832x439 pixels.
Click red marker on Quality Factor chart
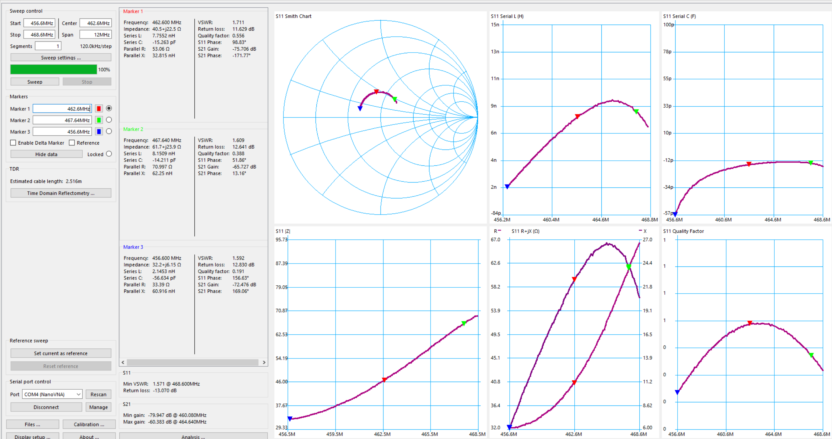point(750,323)
